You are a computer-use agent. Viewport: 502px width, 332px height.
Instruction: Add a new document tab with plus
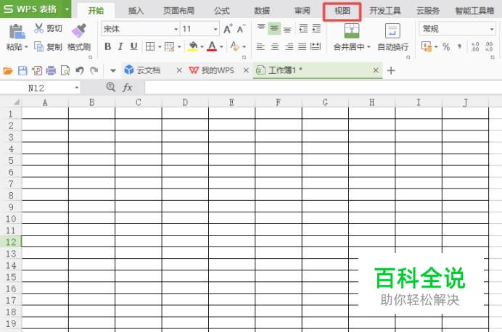click(x=391, y=70)
